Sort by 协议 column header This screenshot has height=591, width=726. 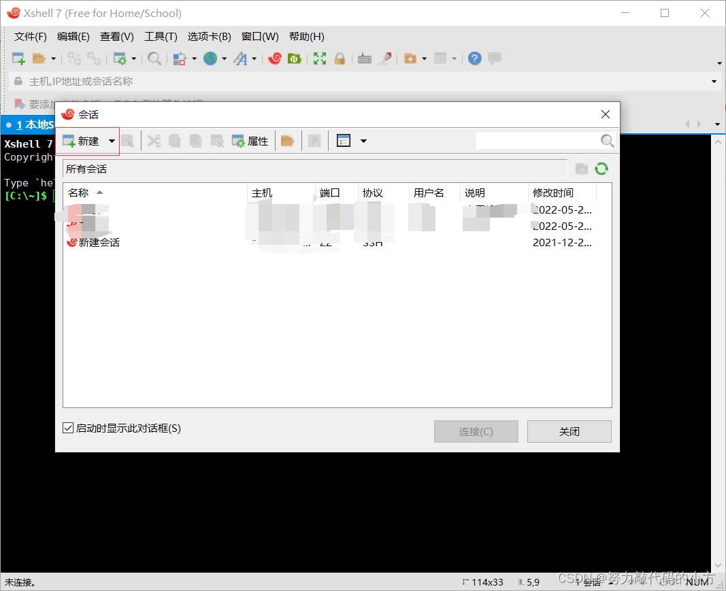pos(383,193)
